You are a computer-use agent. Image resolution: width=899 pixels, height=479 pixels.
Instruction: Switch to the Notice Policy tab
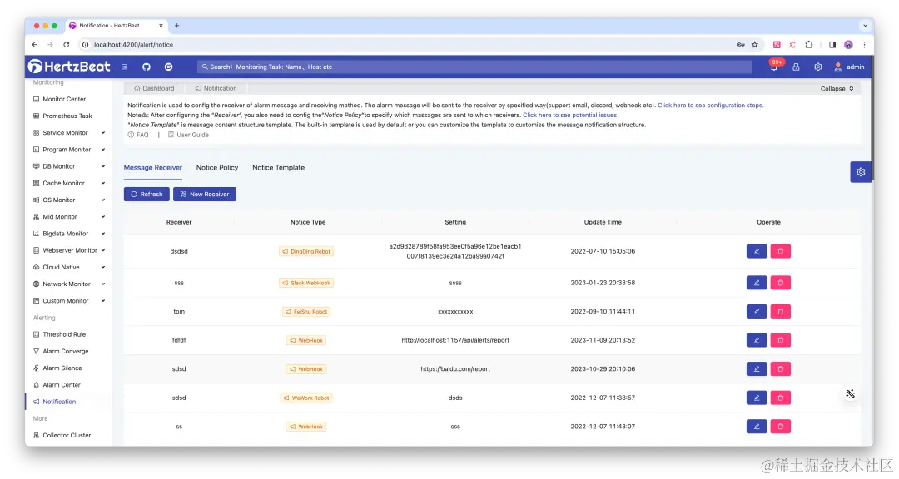216,168
